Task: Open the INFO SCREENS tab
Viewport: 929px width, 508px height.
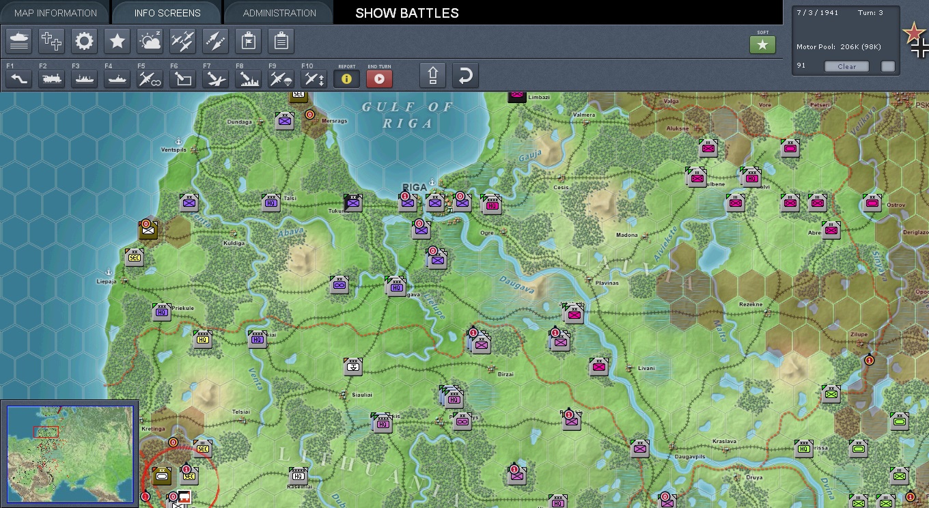Action: click(167, 13)
